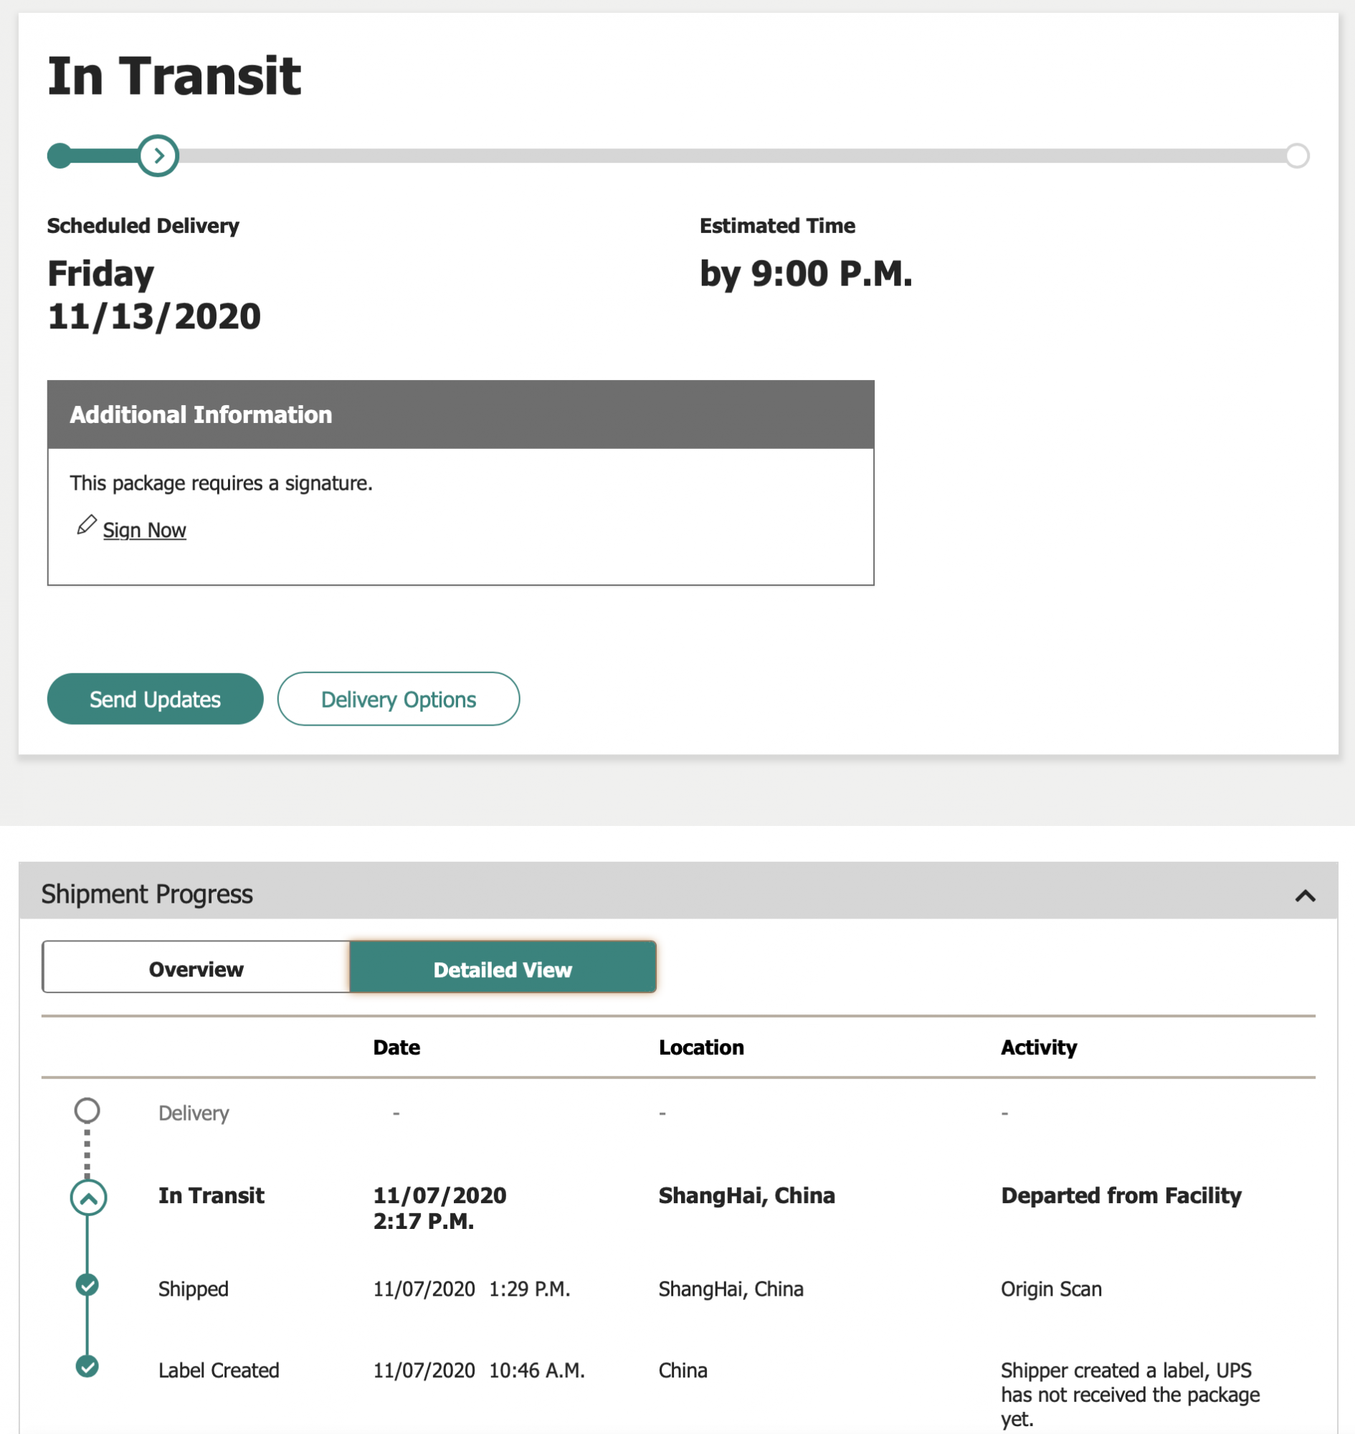
Task: Click the Label Created green checkmark icon
Action: coord(87,1367)
